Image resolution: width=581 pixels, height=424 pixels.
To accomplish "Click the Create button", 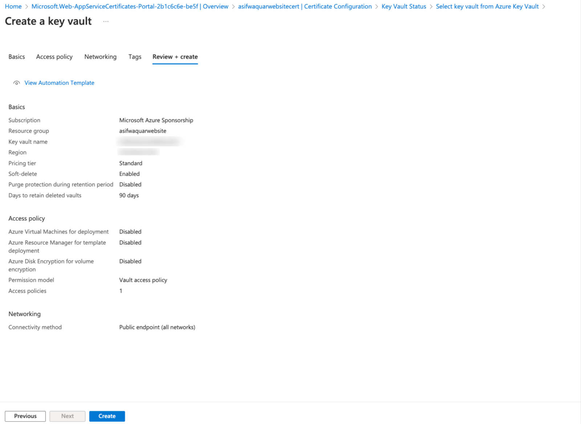I will click(107, 416).
